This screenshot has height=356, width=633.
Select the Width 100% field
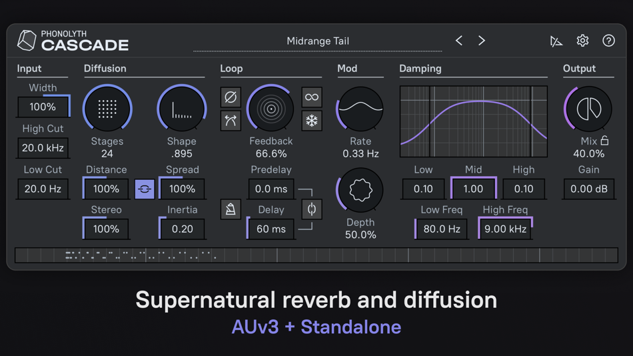pyautogui.click(x=43, y=107)
